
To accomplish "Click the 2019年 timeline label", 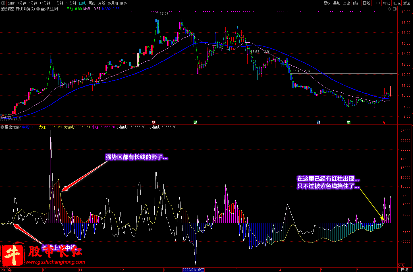I will coord(7,270).
